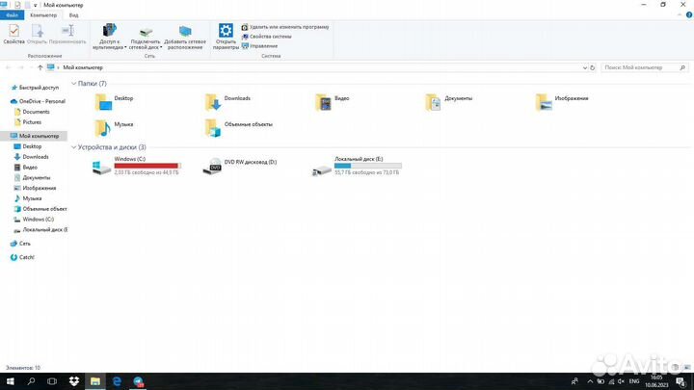Screen dimensions: 694x390
Task: Open the DVD RW дисковод (D:) drive
Action: click(x=212, y=168)
